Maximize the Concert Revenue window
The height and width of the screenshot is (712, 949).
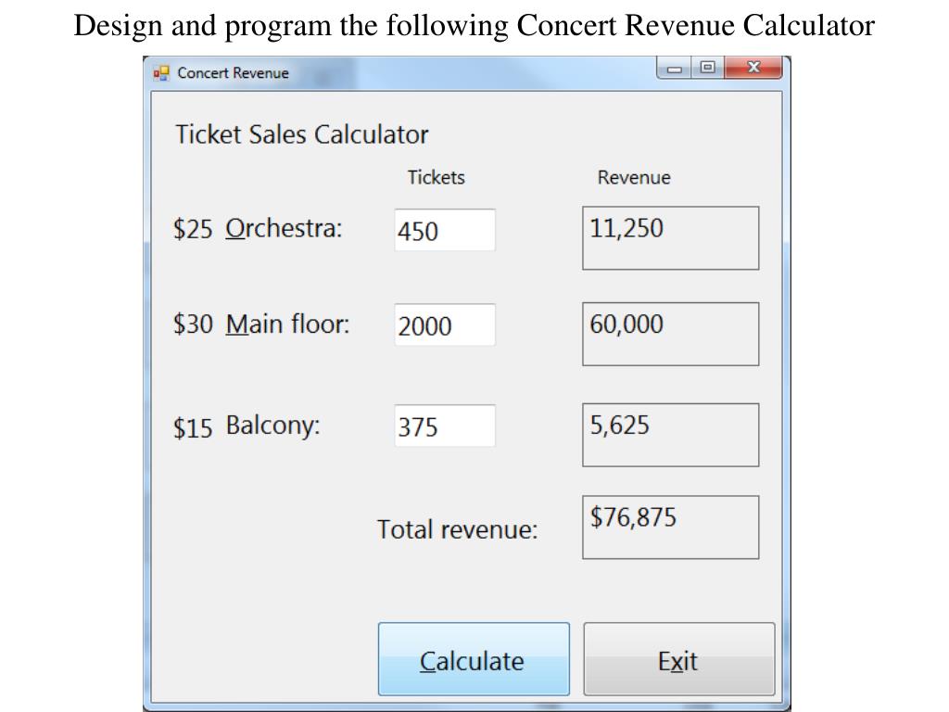click(707, 69)
